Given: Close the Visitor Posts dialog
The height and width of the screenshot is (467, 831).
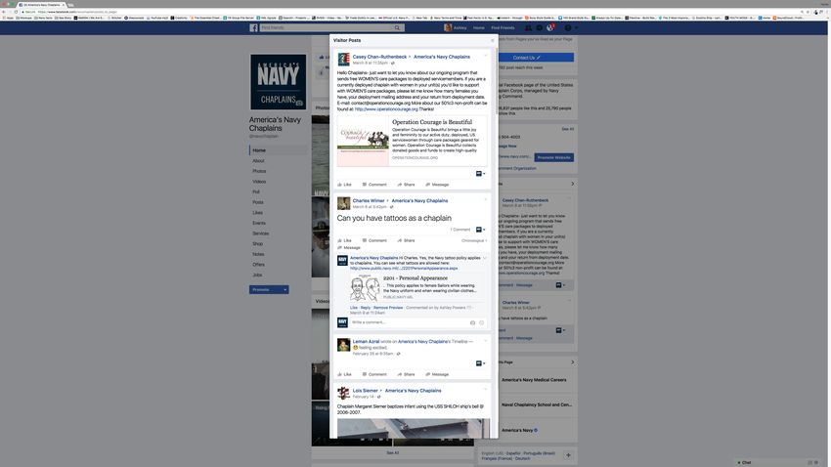Looking at the screenshot, I should 492,40.
